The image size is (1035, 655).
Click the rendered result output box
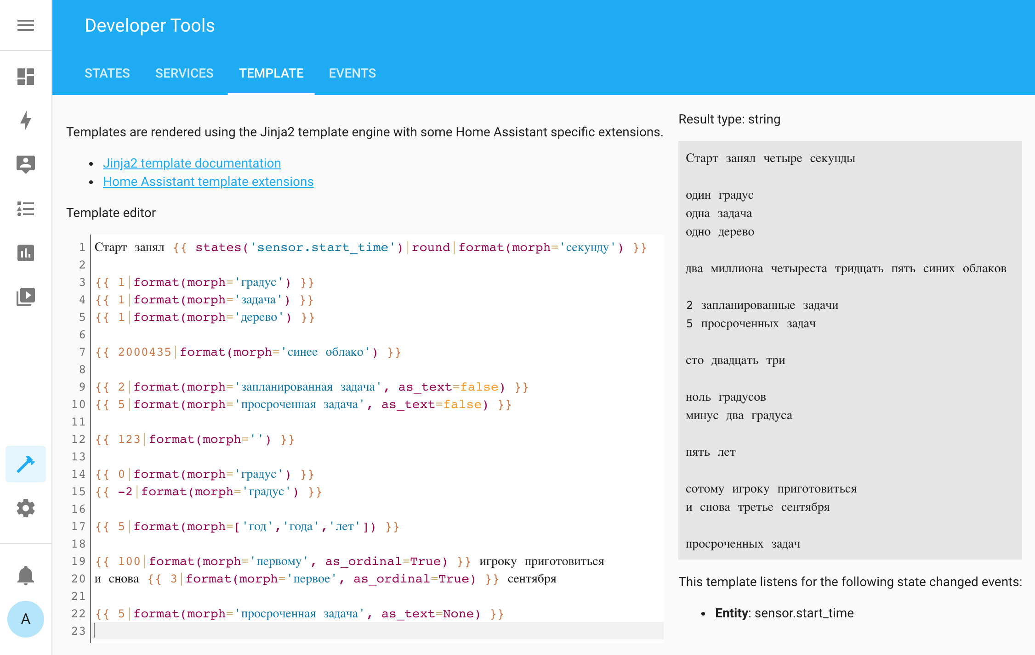pos(850,350)
